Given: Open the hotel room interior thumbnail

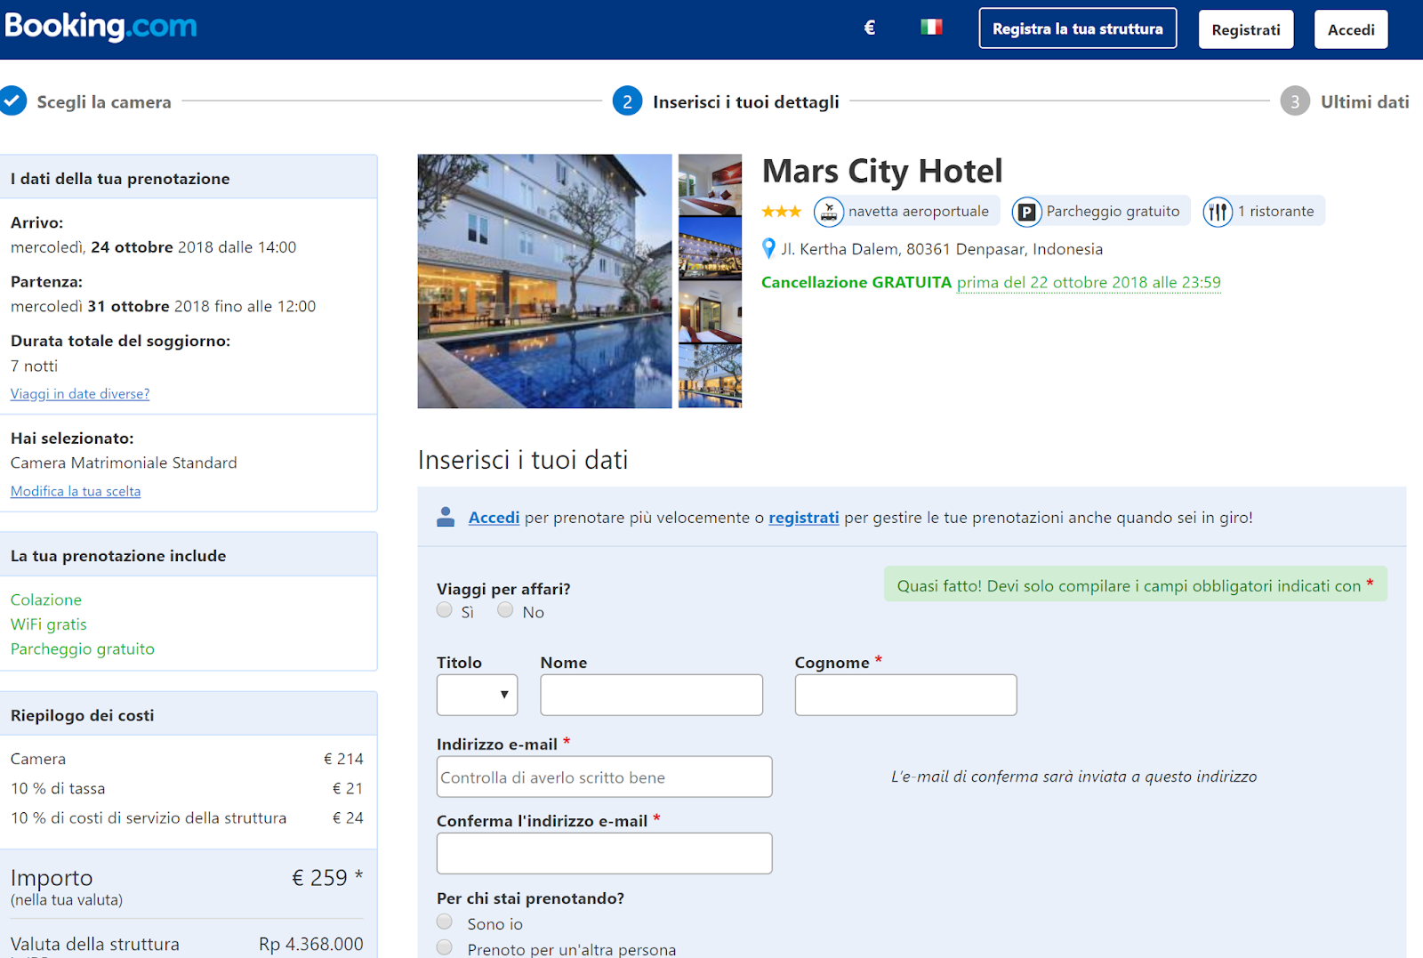Looking at the screenshot, I should 710,313.
